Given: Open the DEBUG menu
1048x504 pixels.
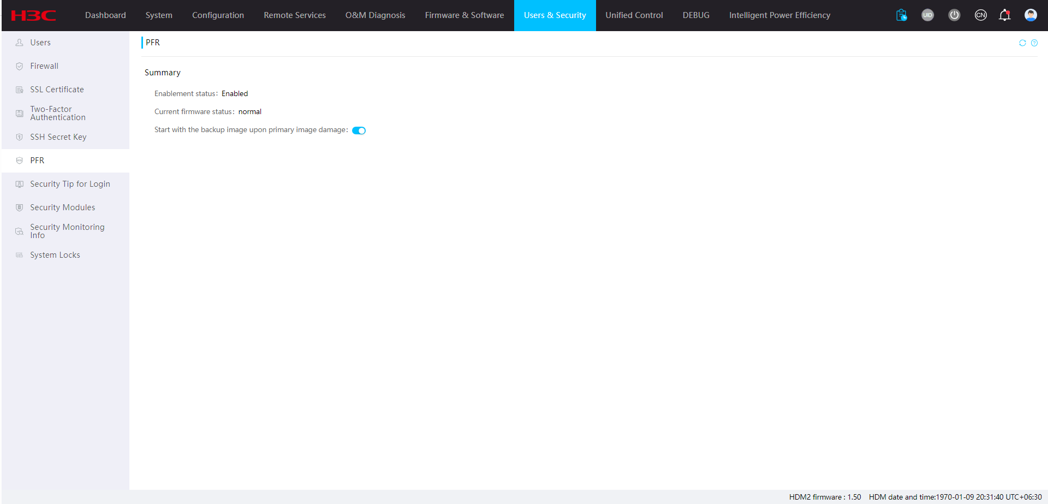Looking at the screenshot, I should [696, 15].
